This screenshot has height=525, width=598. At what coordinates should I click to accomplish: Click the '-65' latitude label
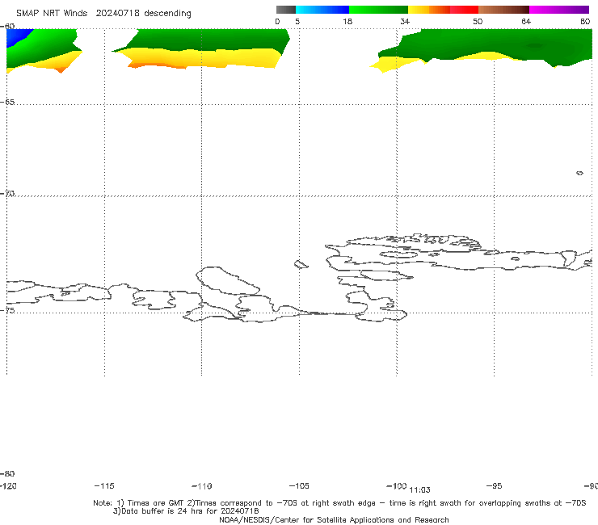coord(7,103)
